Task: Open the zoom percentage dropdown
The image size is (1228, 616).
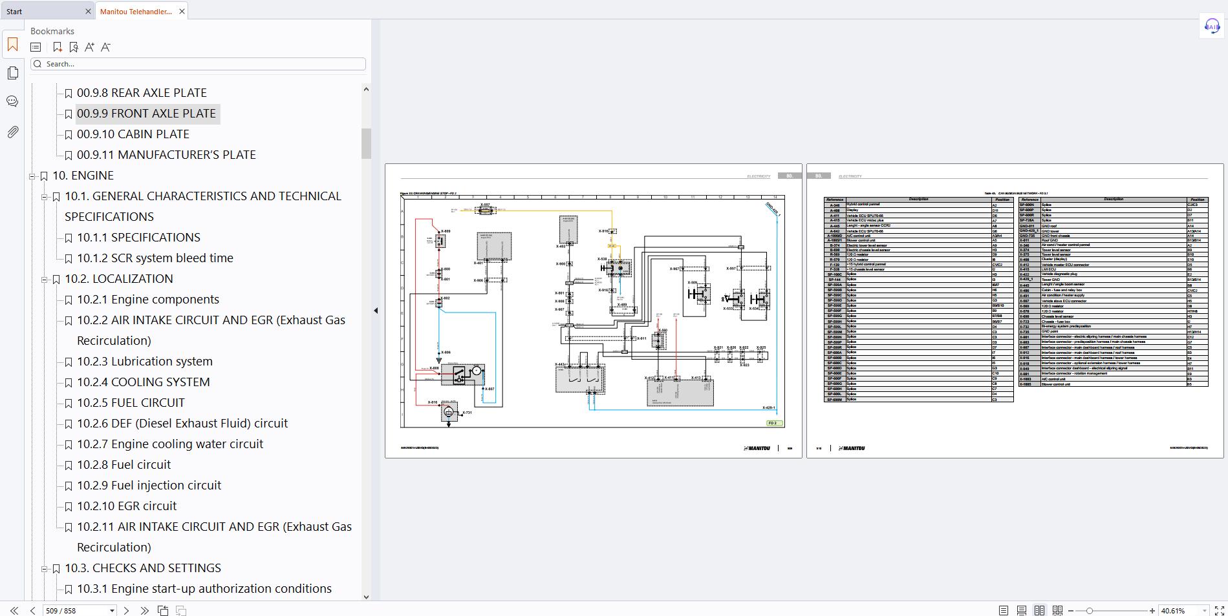Action: (x=1203, y=610)
